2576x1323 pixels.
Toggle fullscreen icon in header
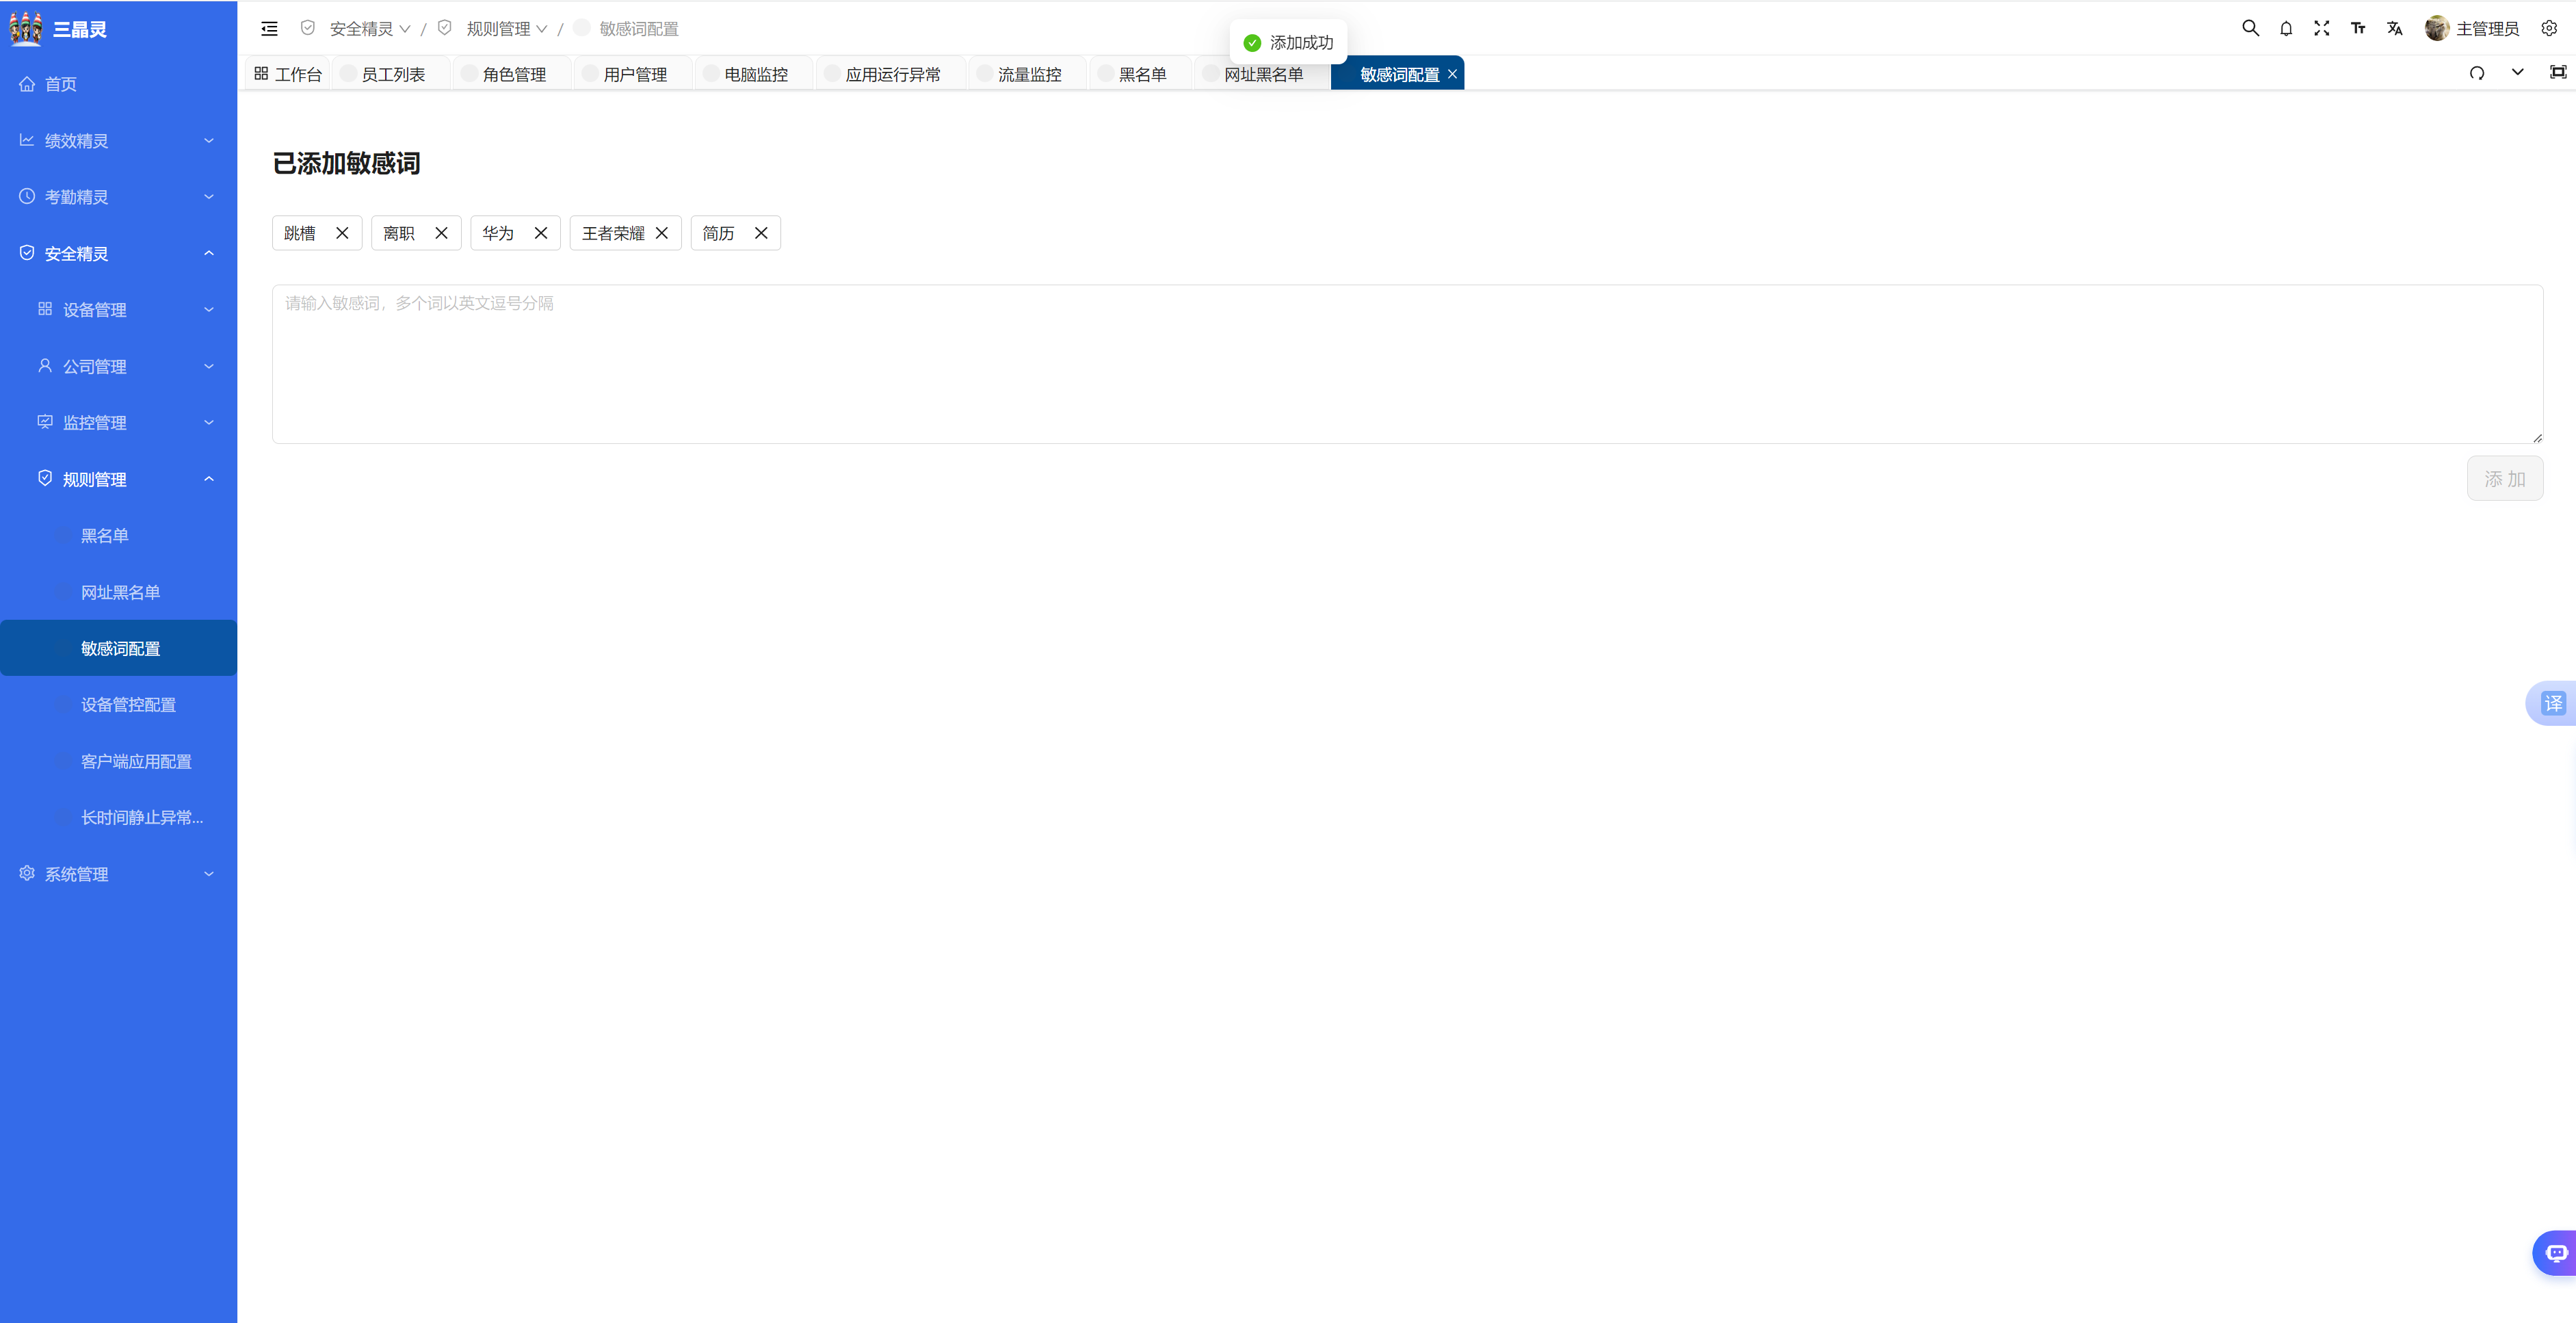(2322, 29)
